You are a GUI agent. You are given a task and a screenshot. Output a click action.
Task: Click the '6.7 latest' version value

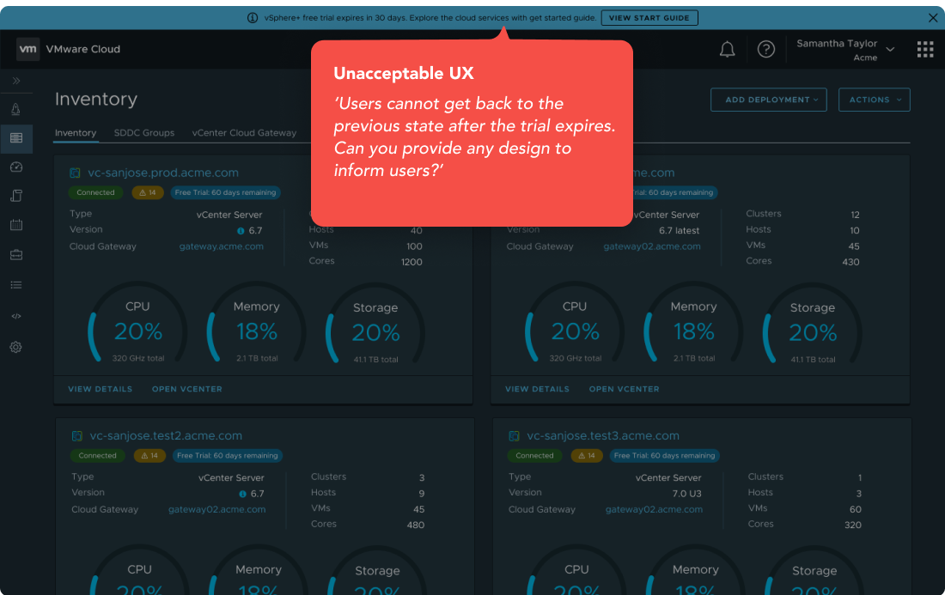[x=679, y=231]
